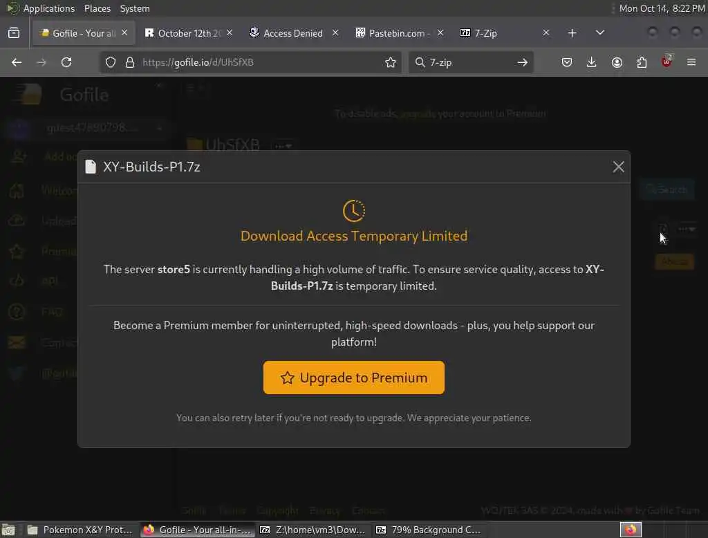Click the site security padlock icon

(130, 62)
